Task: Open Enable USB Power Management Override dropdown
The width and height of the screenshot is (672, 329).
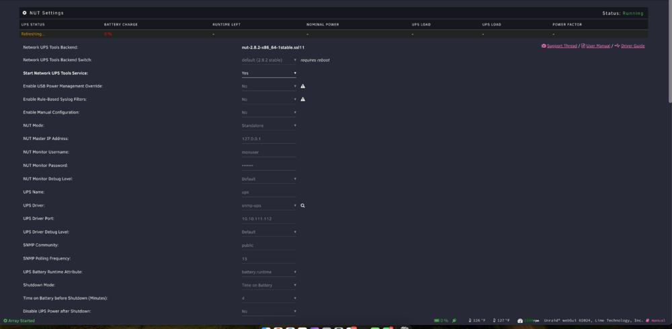Action: pyautogui.click(x=269, y=86)
